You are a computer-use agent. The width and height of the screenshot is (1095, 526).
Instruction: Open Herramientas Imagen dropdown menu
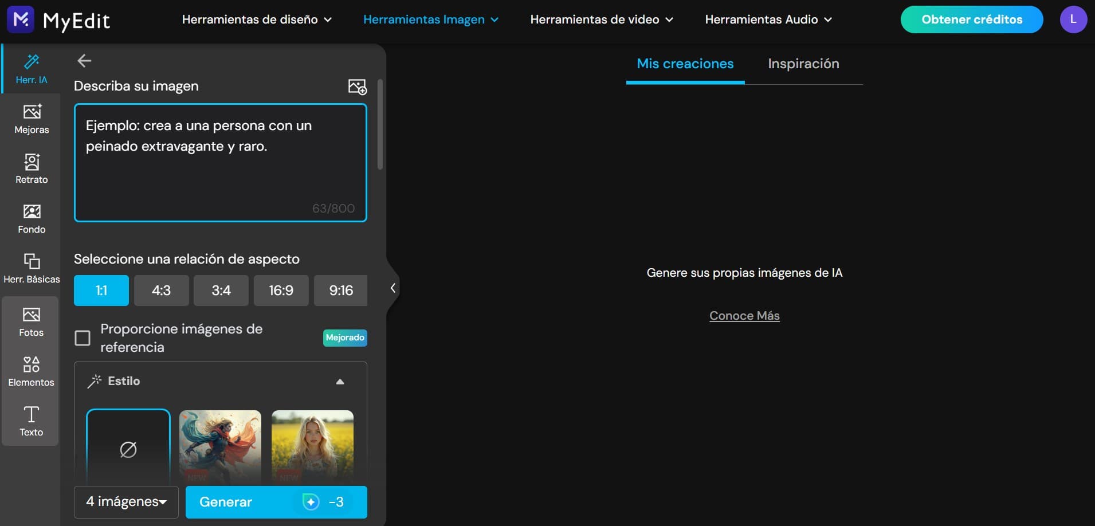[431, 19]
